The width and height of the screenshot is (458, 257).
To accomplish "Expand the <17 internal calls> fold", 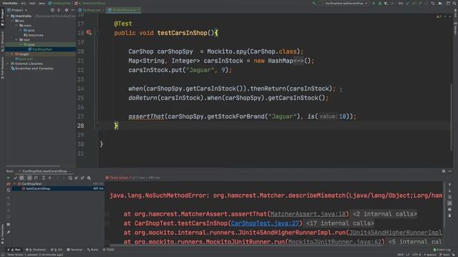I will tap(340, 223).
